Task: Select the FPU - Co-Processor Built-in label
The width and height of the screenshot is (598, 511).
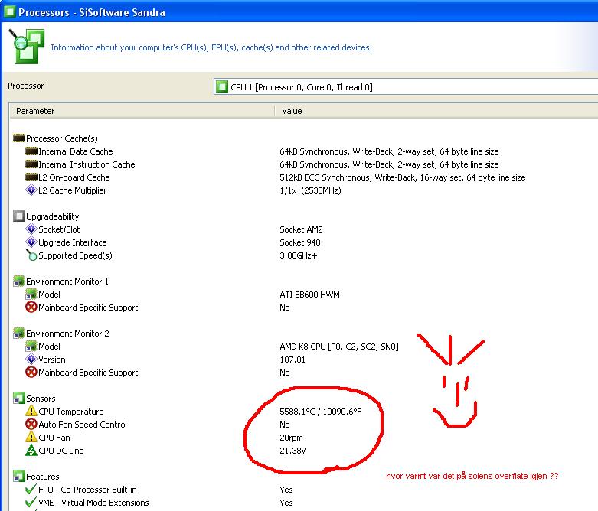Action: point(87,490)
